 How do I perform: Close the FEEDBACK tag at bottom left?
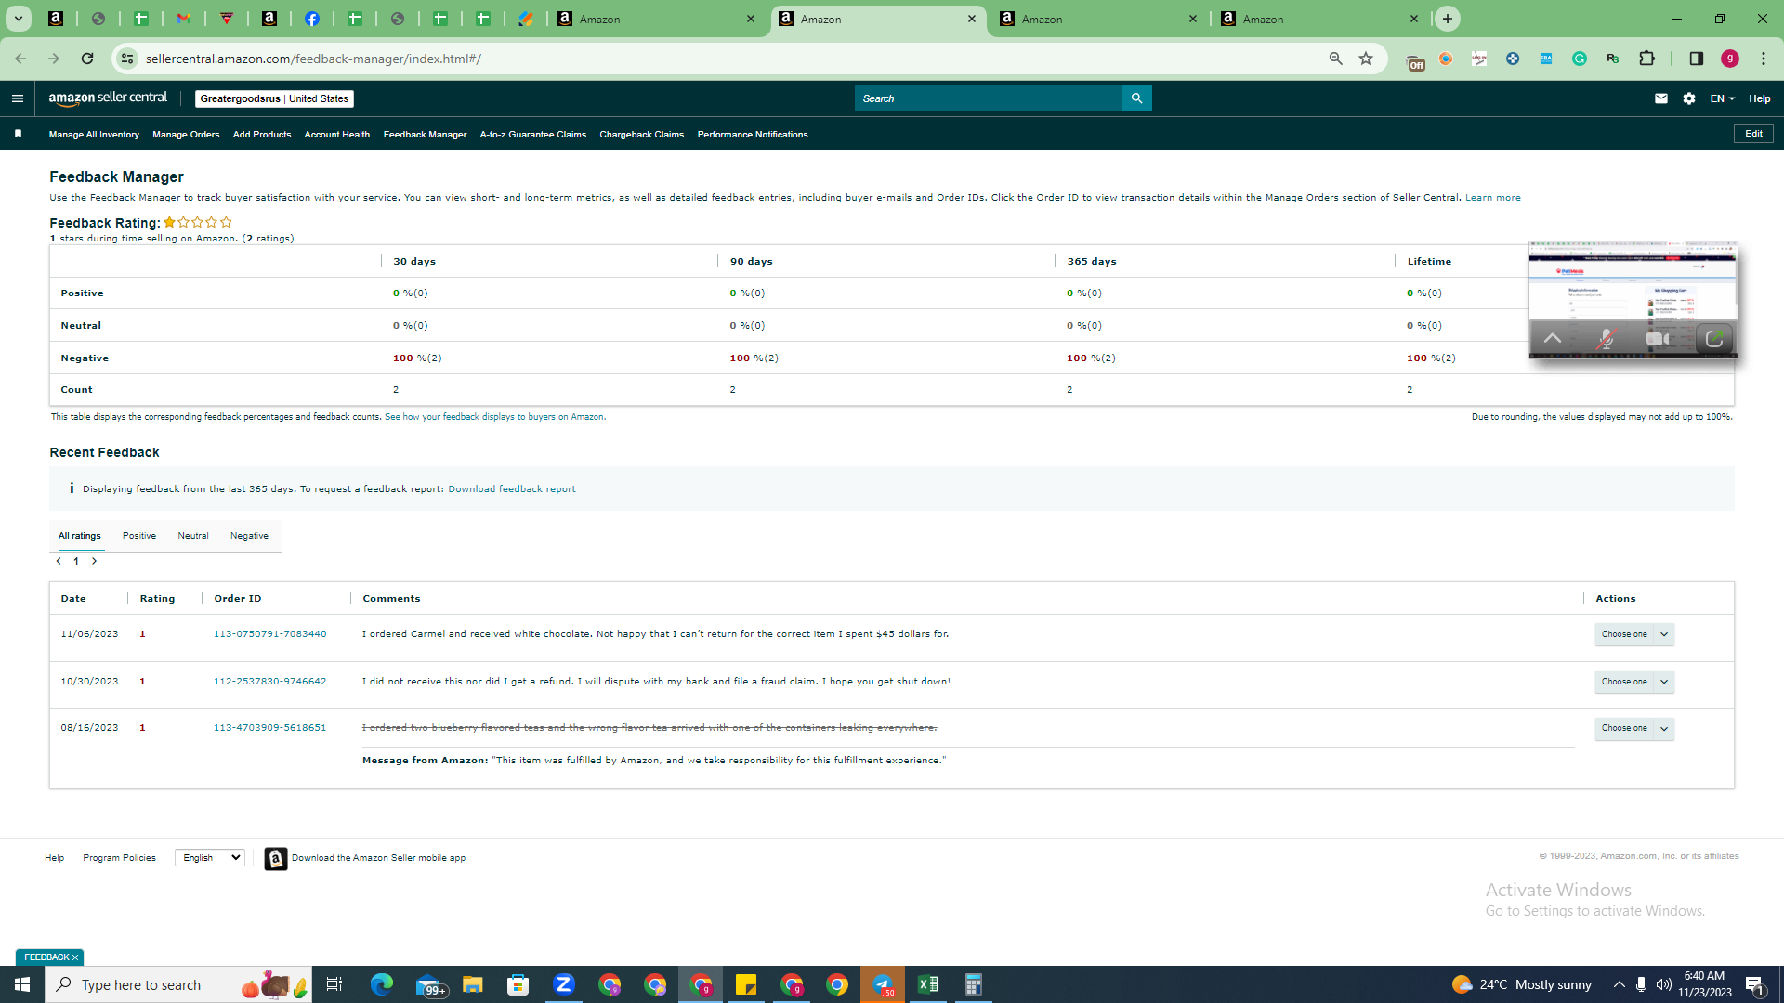pos(75,957)
